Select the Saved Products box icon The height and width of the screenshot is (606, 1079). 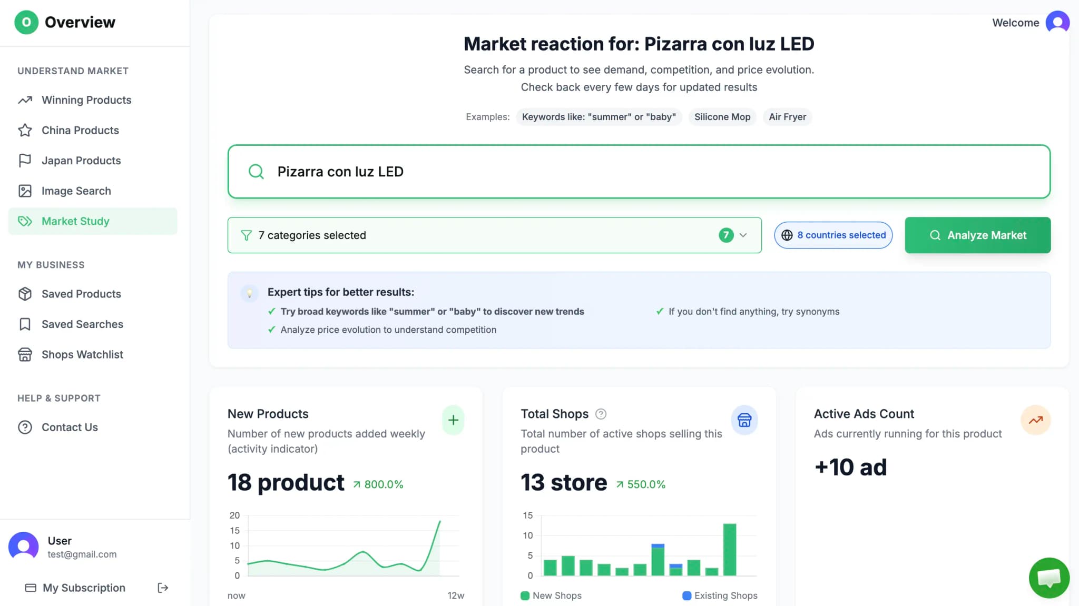[x=25, y=294]
